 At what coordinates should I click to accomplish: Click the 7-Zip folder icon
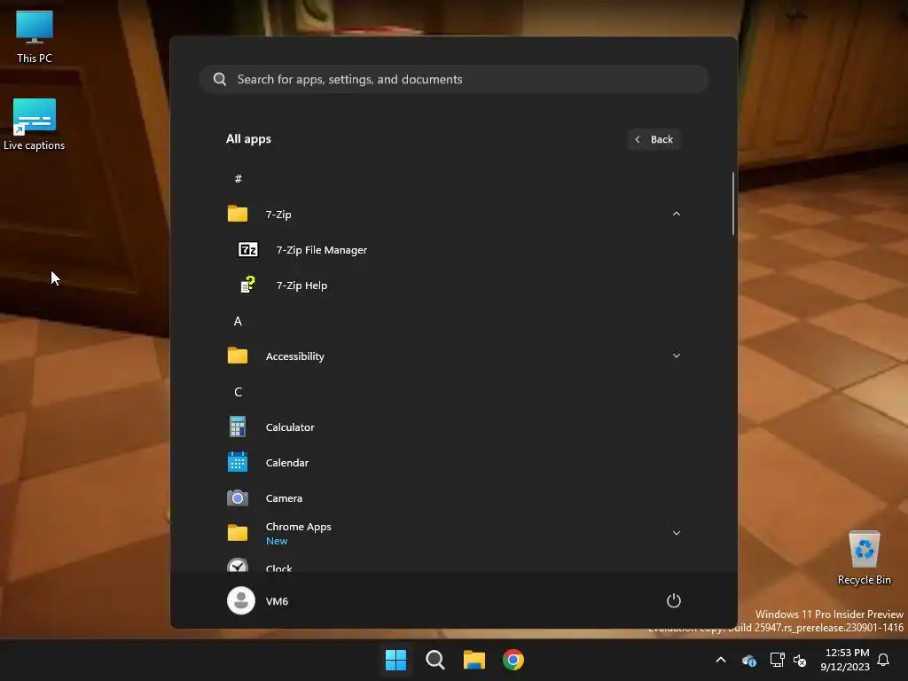(x=238, y=214)
